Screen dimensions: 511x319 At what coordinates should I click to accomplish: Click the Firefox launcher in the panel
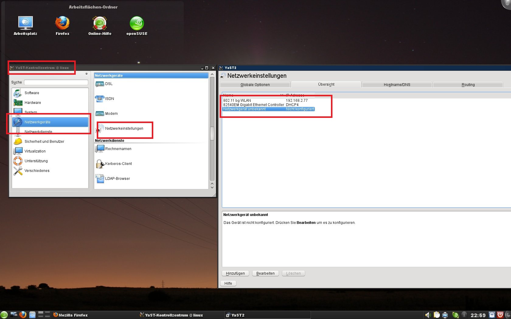[23, 315]
